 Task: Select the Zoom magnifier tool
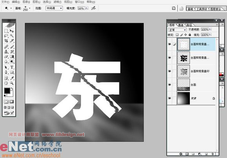pyautogui.click(x=12, y=83)
